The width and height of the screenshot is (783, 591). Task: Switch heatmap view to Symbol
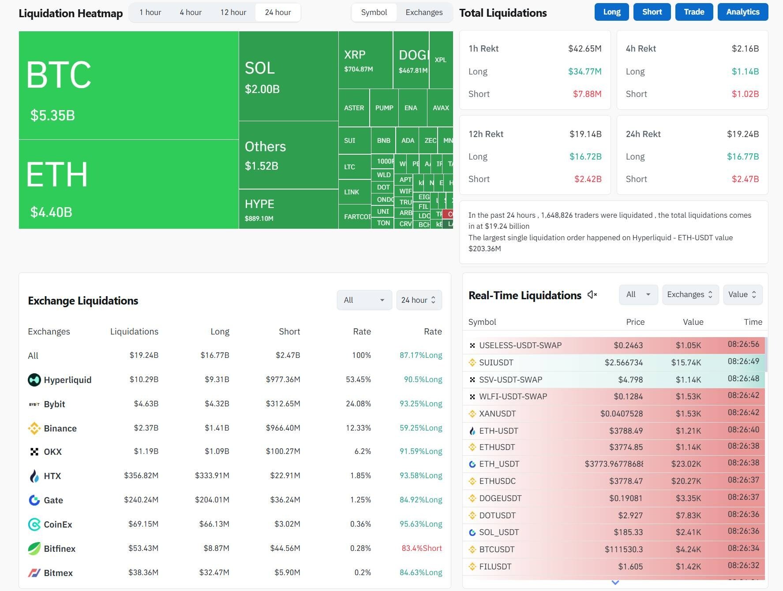pyautogui.click(x=374, y=12)
